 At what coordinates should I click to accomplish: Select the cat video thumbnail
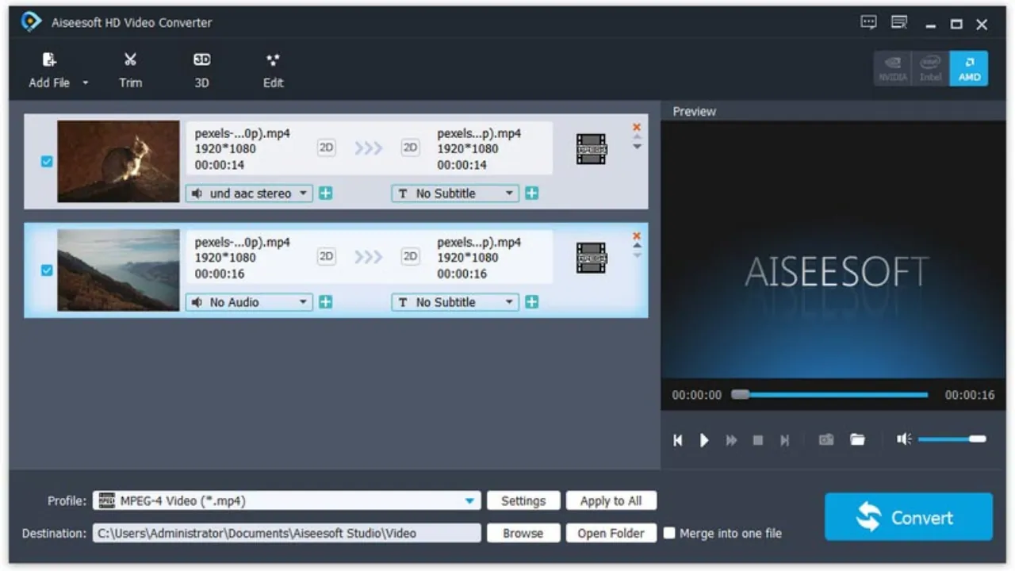point(119,161)
